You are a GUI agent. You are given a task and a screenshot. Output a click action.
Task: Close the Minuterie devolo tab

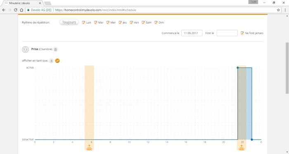pyautogui.click(x=40, y=3)
